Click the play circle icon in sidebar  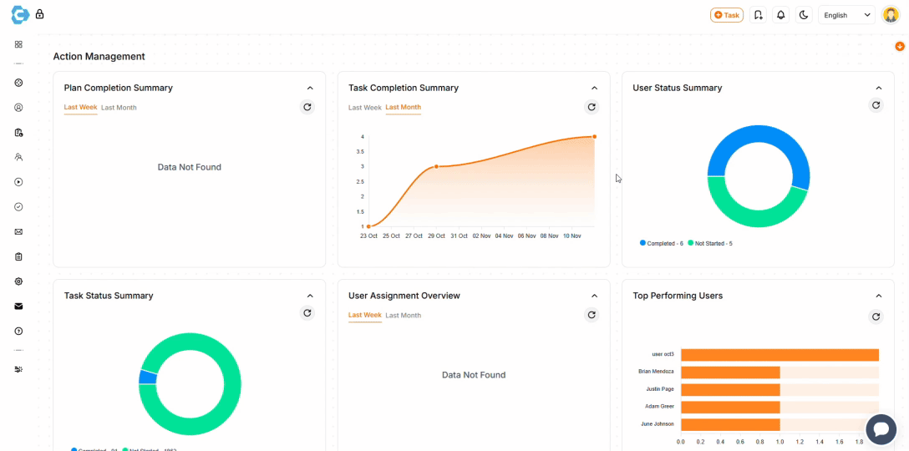point(18,182)
